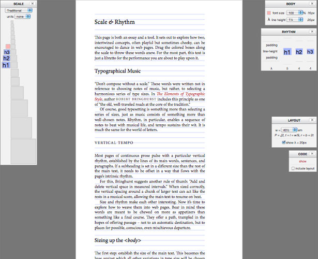This screenshot has width=318, height=259.
Task: Click the largest box at the scale bottom
Action: click(23, 151)
